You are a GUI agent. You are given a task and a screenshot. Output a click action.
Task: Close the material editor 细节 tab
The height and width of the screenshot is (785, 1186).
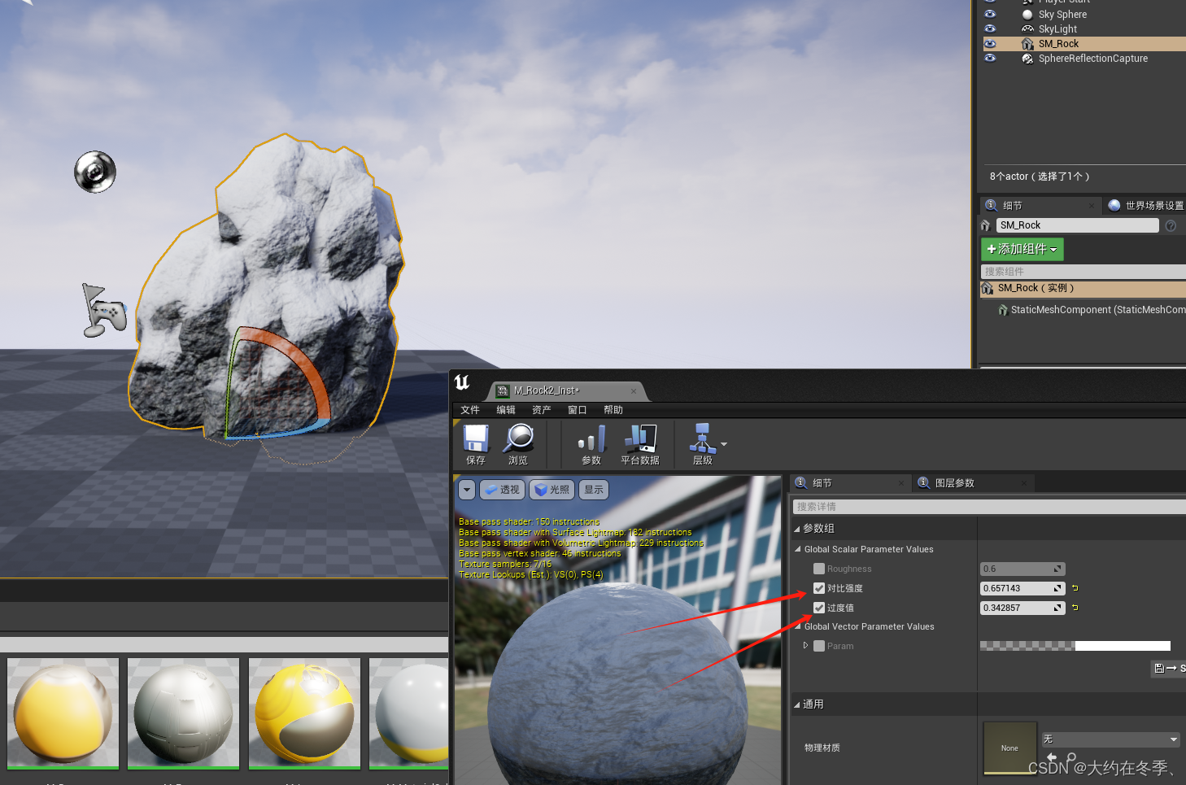[x=901, y=483]
